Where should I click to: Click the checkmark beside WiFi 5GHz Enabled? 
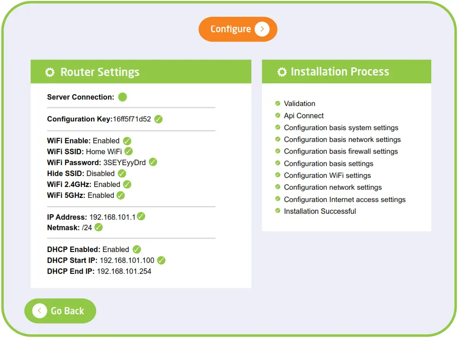(120, 195)
